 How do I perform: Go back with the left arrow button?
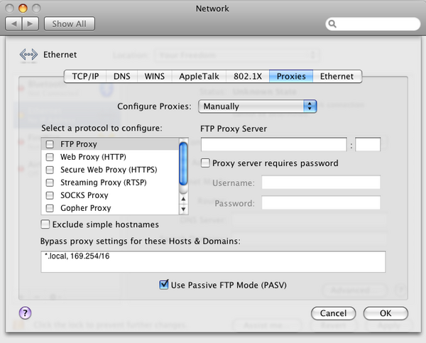coord(14,24)
